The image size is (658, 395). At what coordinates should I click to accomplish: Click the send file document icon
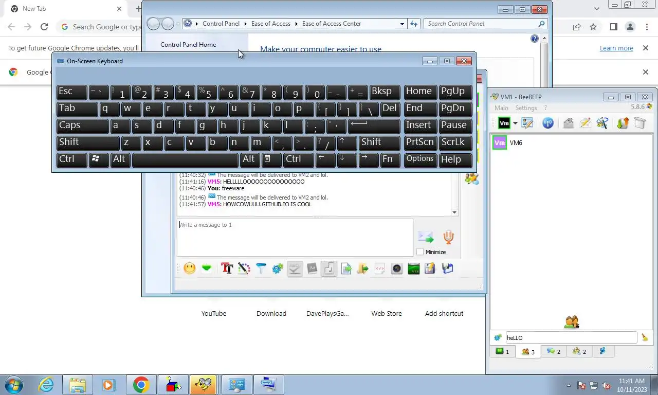346,268
